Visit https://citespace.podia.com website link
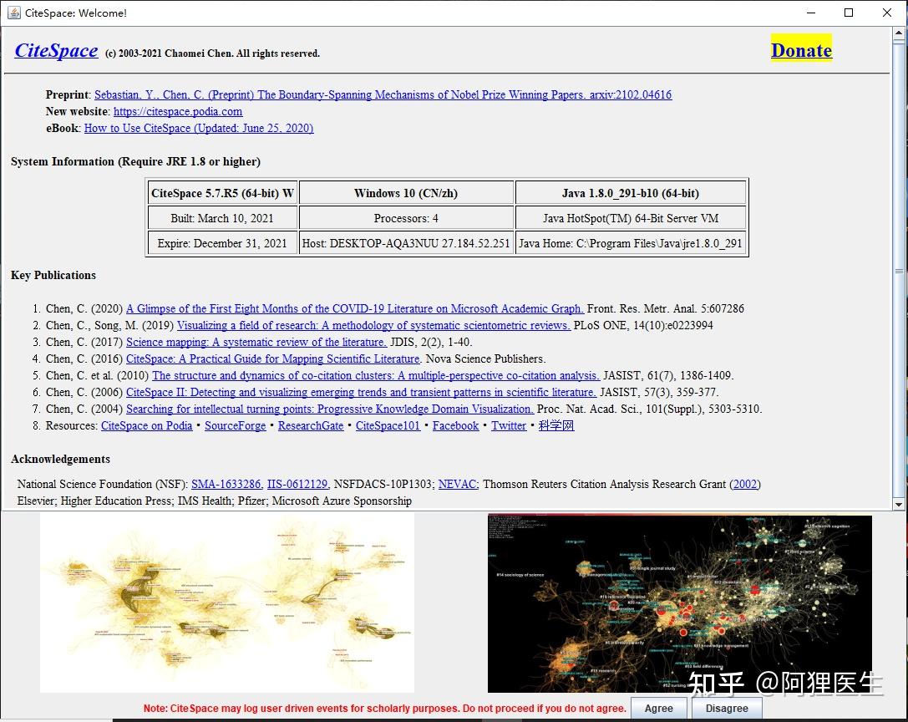The height and width of the screenshot is (722, 908). [x=178, y=111]
